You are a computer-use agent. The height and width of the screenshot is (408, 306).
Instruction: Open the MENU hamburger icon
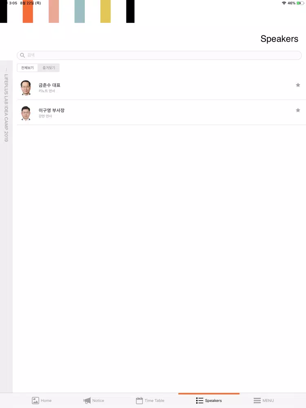[257, 401]
